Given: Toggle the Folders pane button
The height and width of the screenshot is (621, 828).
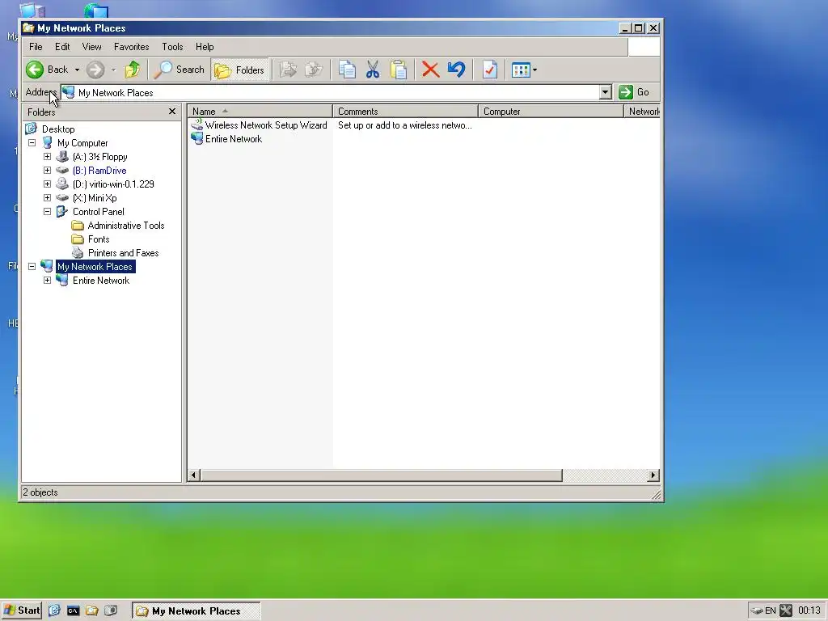Looking at the screenshot, I should pos(239,70).
